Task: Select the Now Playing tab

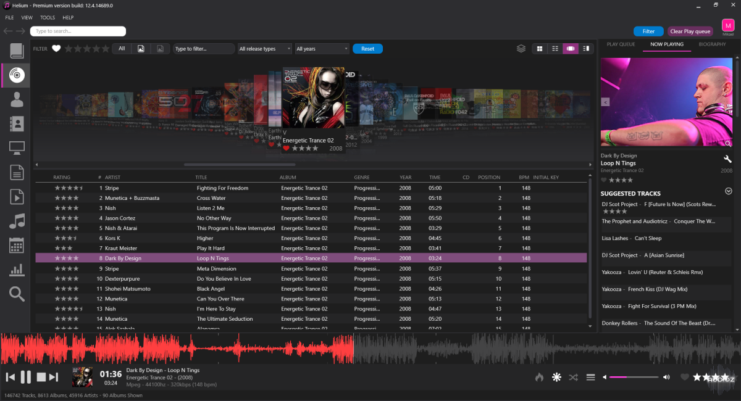Action: pyautogui.click(x=666, y=44)
